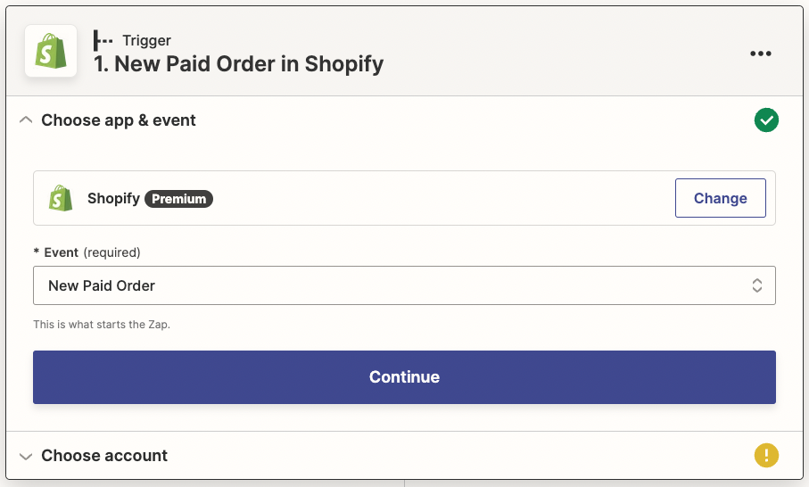Click the Shopify app name text
The width and height of the screenshot is (809, 487).
[x=113, y=198]
